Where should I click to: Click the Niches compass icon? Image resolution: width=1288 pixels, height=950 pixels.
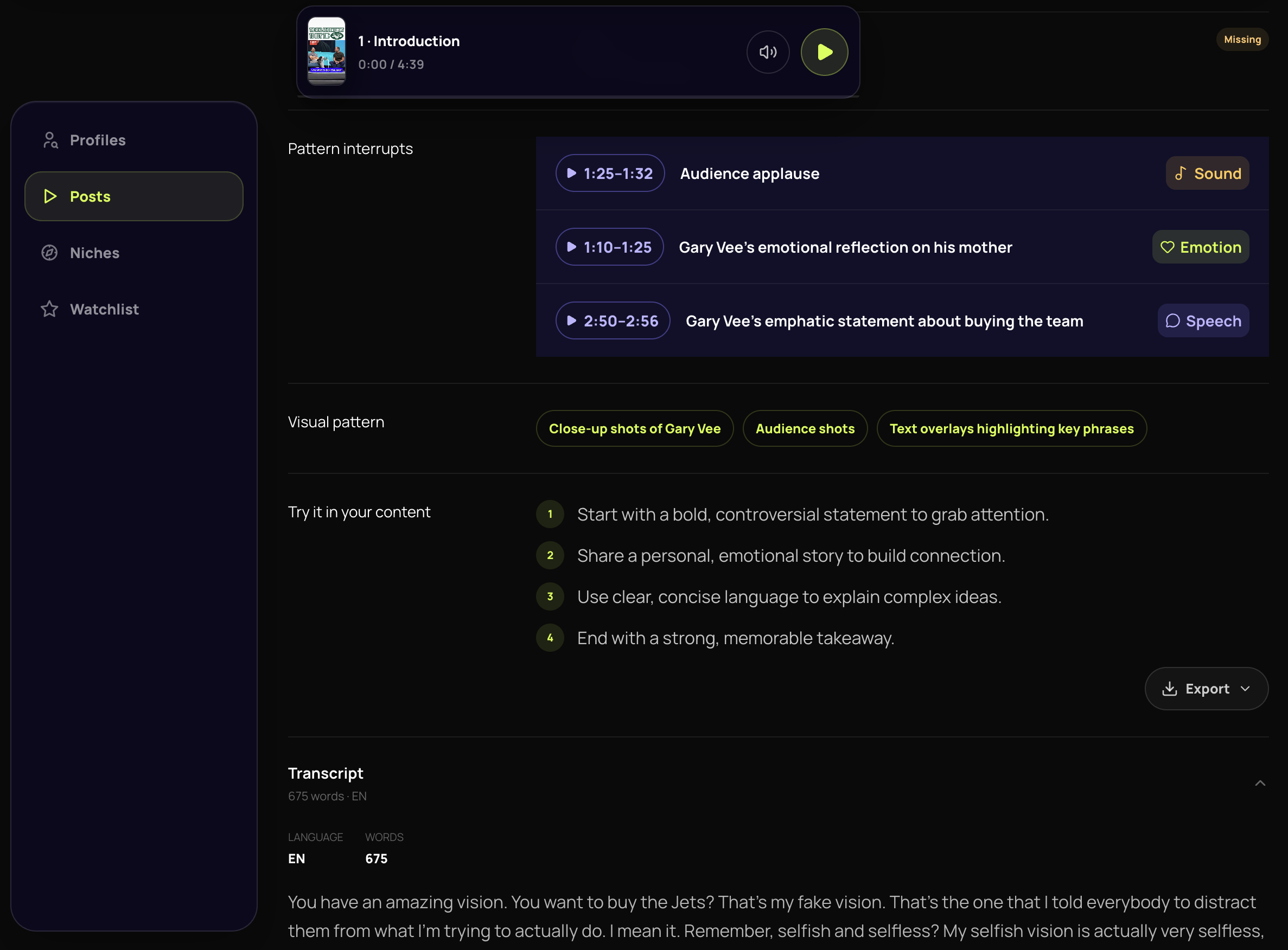point(49,253)
